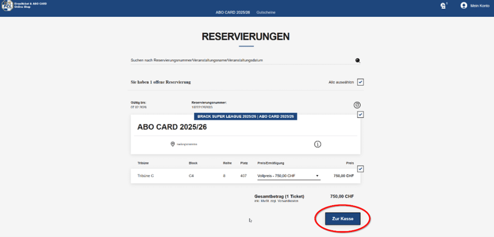Switch to the ABO CARD 2025/26 tab

233,12
